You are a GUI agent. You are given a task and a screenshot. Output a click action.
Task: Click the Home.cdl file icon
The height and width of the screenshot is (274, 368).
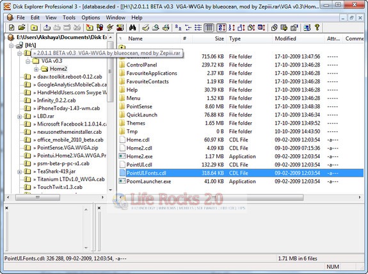(x=122, y=140)
